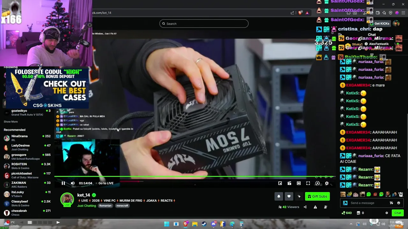408x229 pixels.
Task: Open channel points balance 640
Action: pyautogui.click(x=346, y=213)
